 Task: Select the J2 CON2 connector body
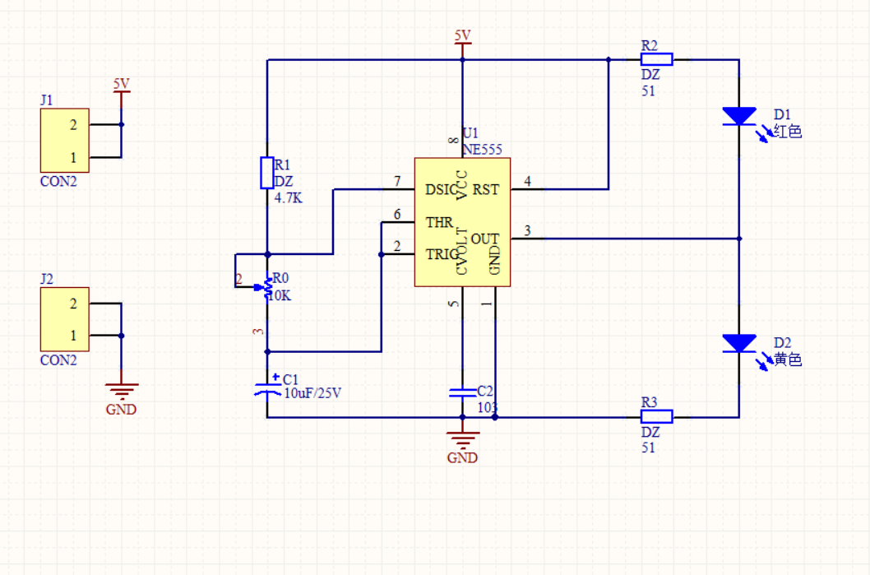[x=64, y=319]
